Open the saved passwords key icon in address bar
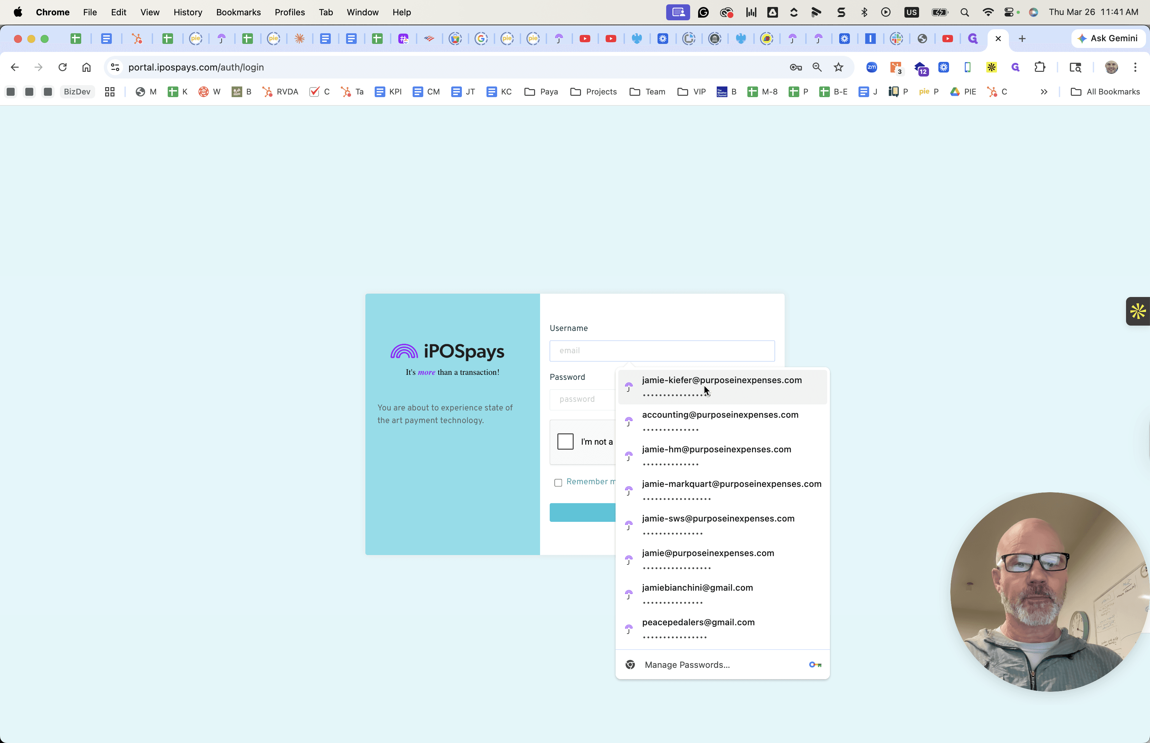The image size is (1150, 743). 796,67
